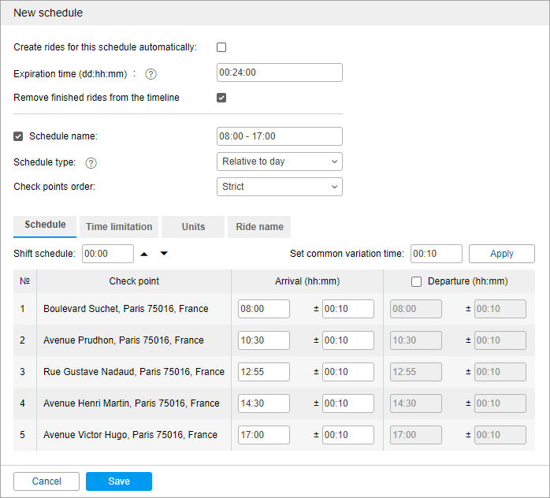Shift schedule down with the down arrow
The width and height of the screenshot is (550, 498).
[164, 254]
